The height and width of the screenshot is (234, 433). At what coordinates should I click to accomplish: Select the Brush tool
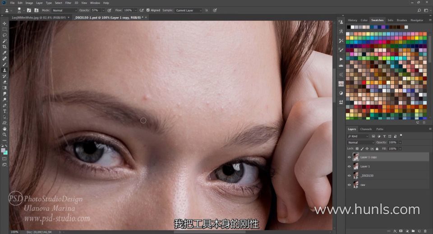tap(5, 64)
